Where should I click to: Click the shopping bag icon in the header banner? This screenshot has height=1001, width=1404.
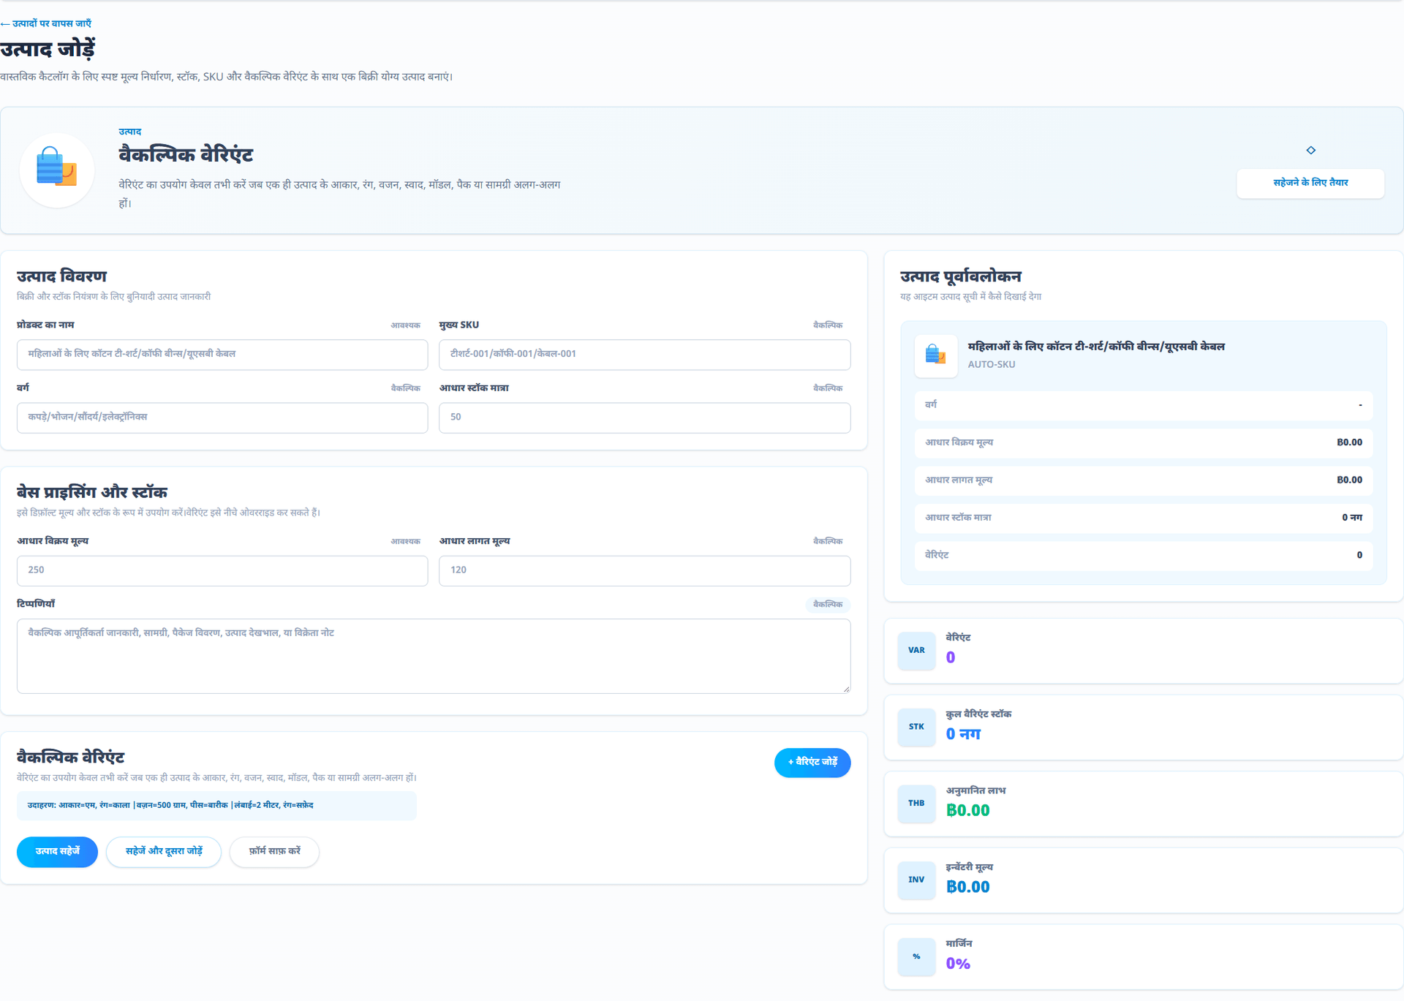57,170
